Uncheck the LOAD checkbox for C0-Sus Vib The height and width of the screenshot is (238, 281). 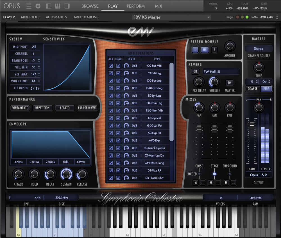118,66
